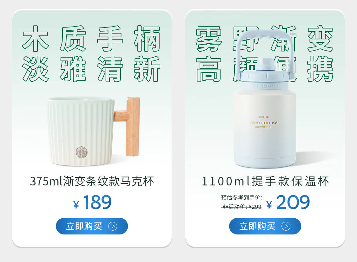357x262 pixels.
Task: Click the 预估参考到手价 label
Action: pos(242,197)
